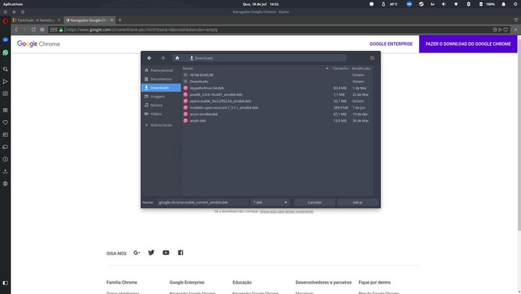Go back in file dialog
Image resolution: width=521 pixels, height=294 pixels.
149,58
